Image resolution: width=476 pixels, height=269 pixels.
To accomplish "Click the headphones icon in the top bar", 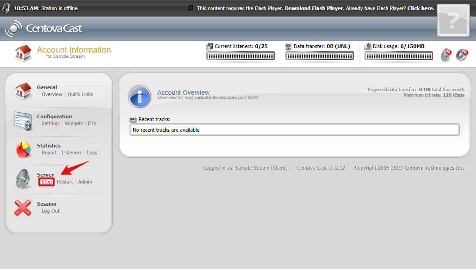I will coord(6,8).
